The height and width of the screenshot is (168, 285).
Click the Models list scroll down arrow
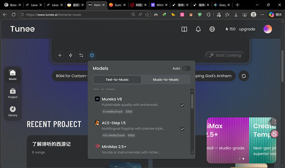point(192,153)
